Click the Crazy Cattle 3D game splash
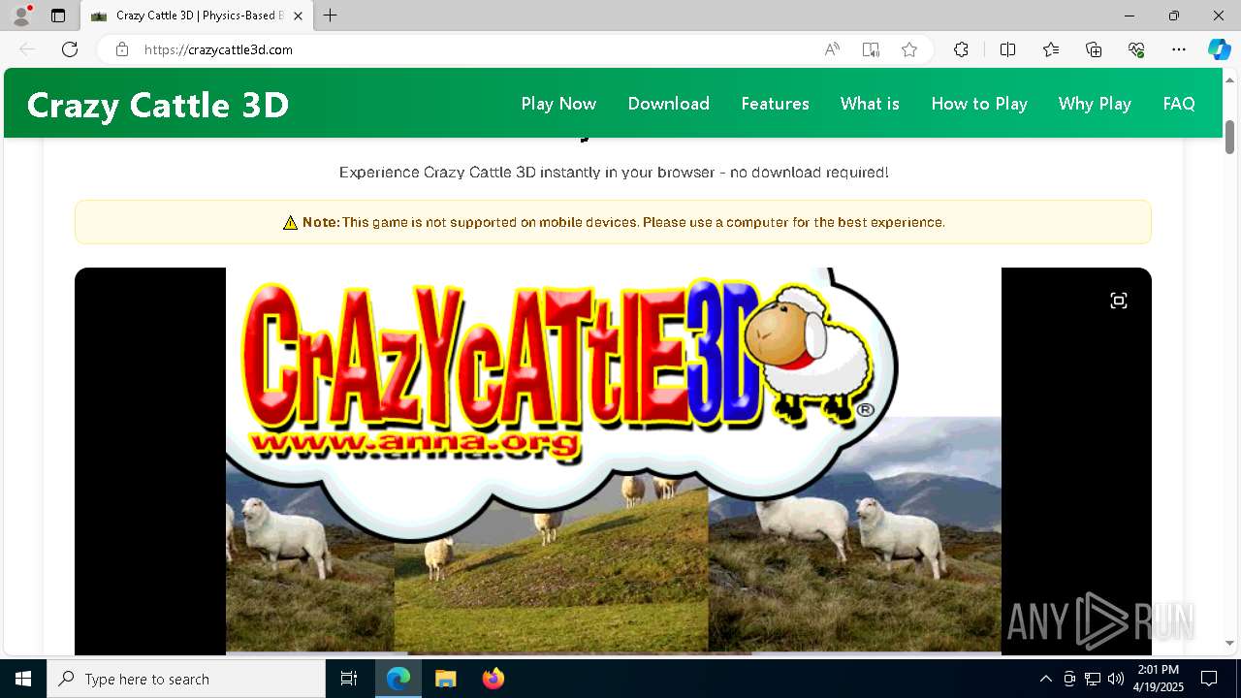 (613, 460)
